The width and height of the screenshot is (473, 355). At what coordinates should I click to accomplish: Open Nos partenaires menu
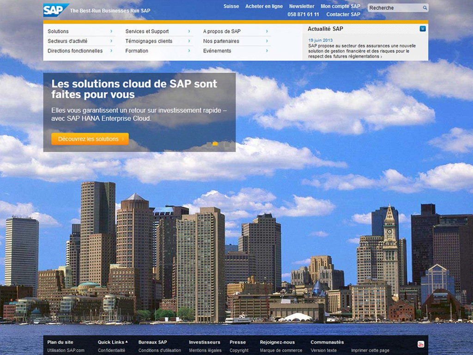pos(221,41)
